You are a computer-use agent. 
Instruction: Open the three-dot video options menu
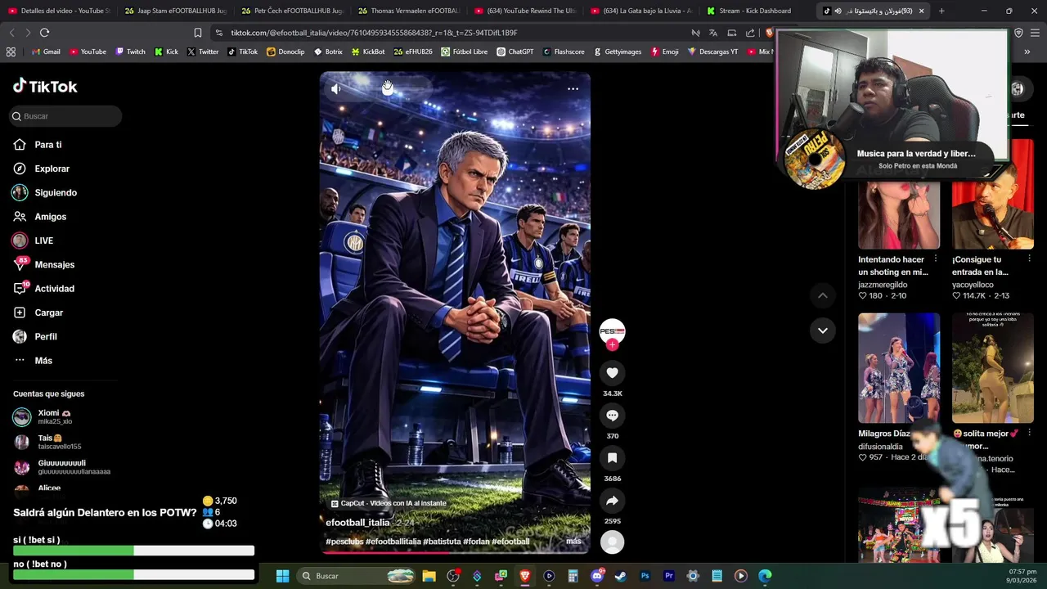[573, 89]
